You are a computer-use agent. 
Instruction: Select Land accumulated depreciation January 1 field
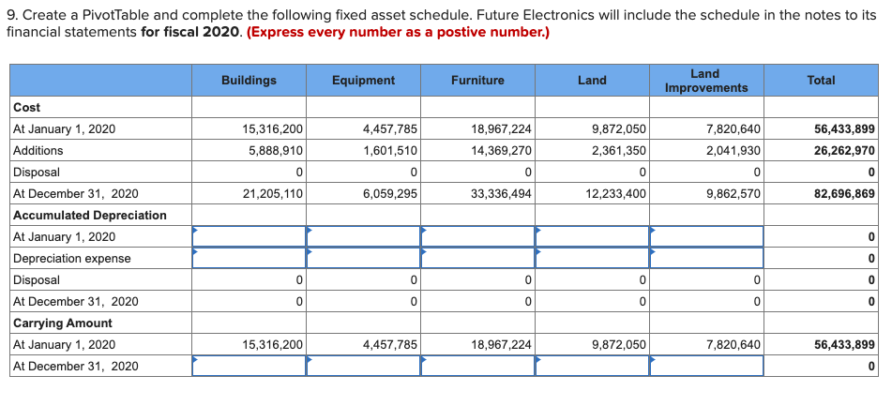(592, 236)
